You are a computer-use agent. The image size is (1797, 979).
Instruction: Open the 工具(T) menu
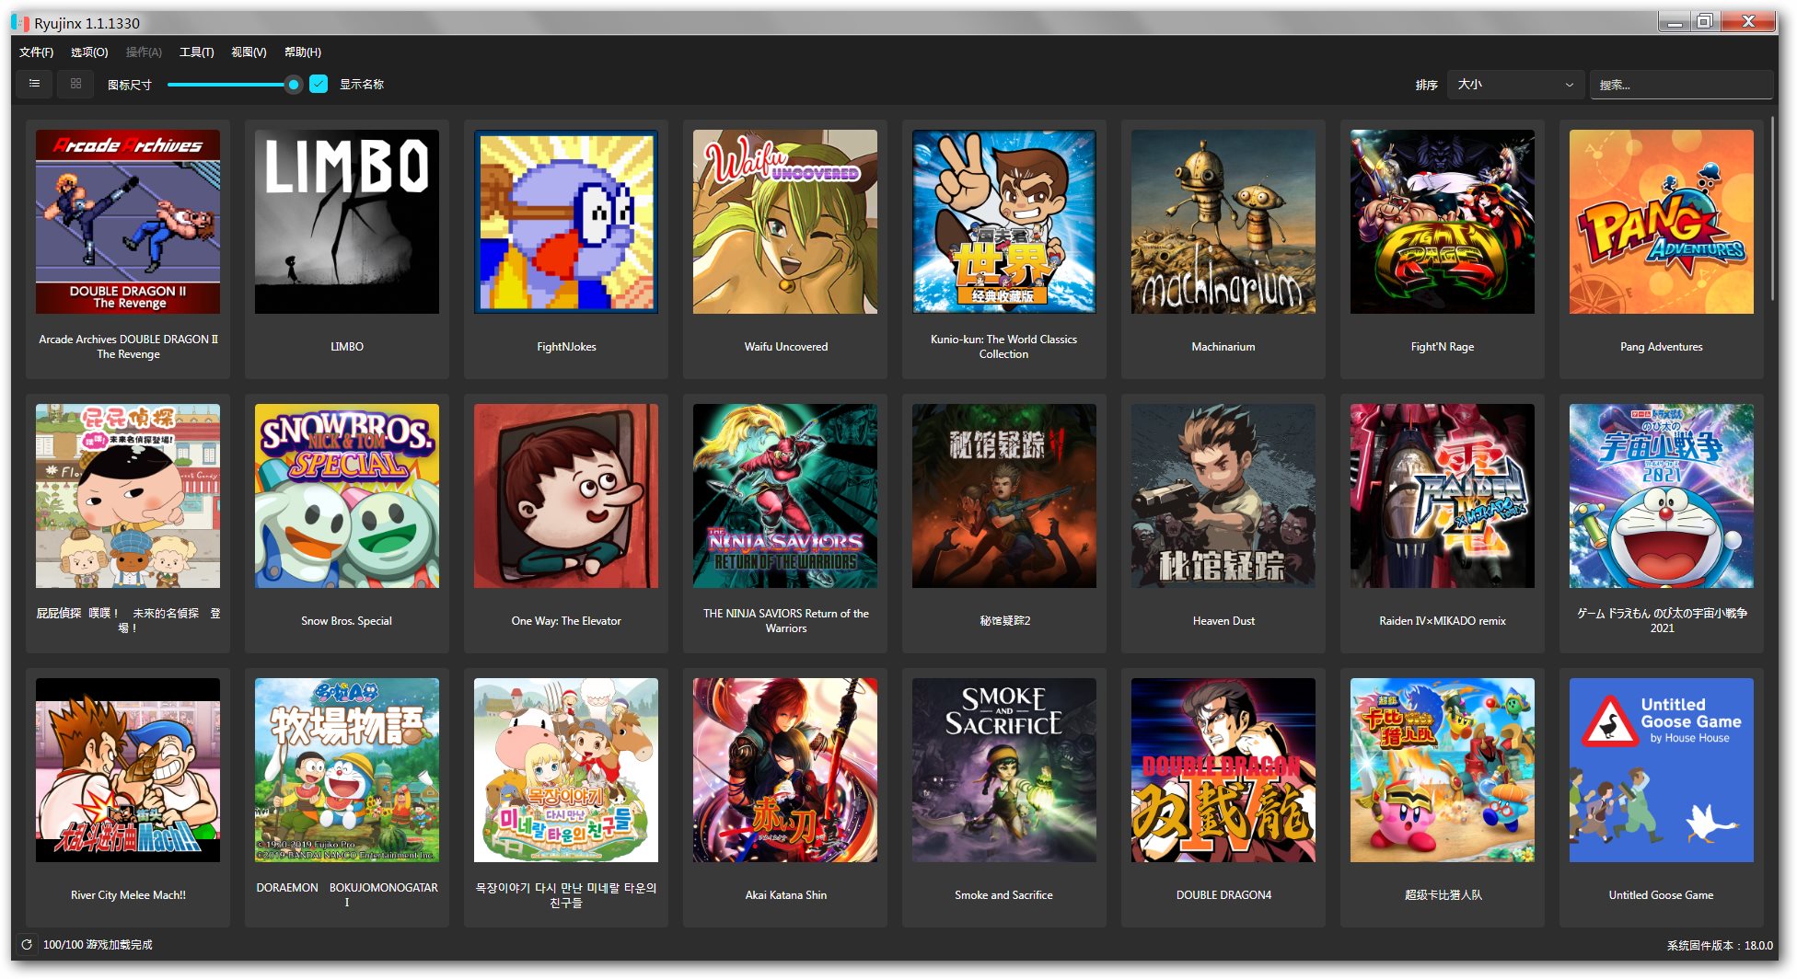coord(196,52)
